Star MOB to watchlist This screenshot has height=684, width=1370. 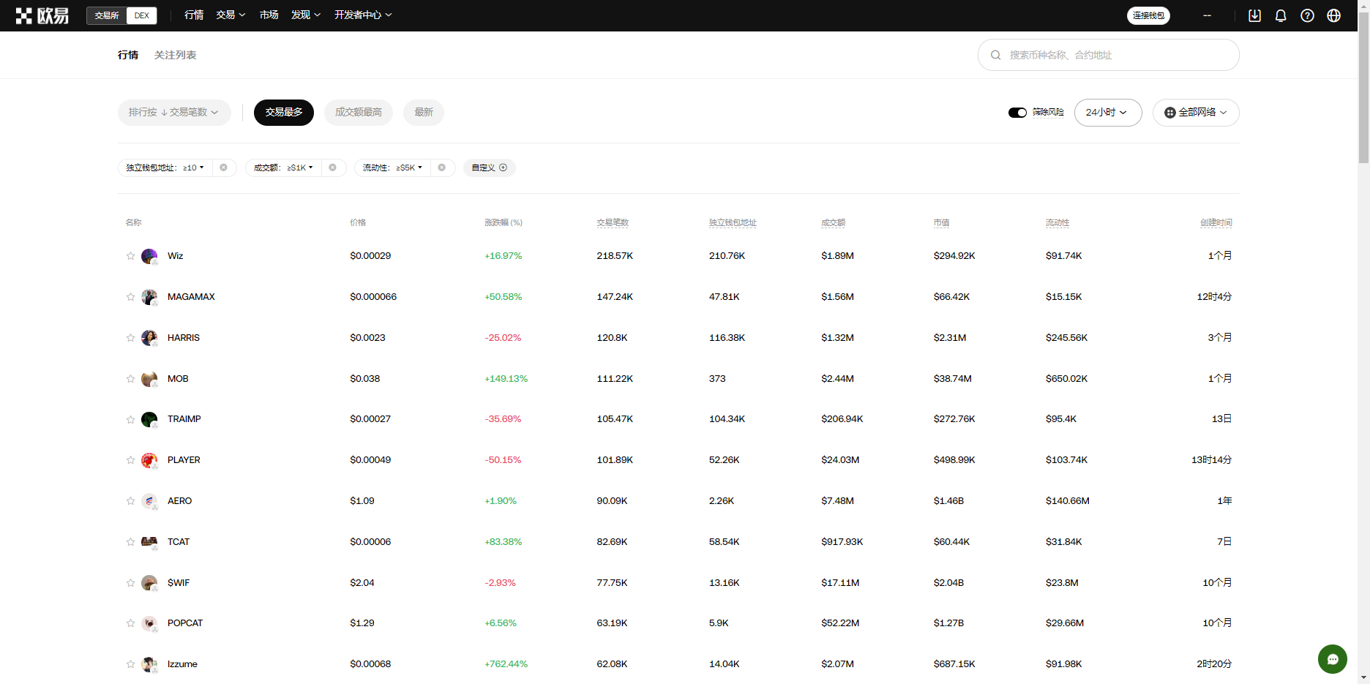[130, 379]
